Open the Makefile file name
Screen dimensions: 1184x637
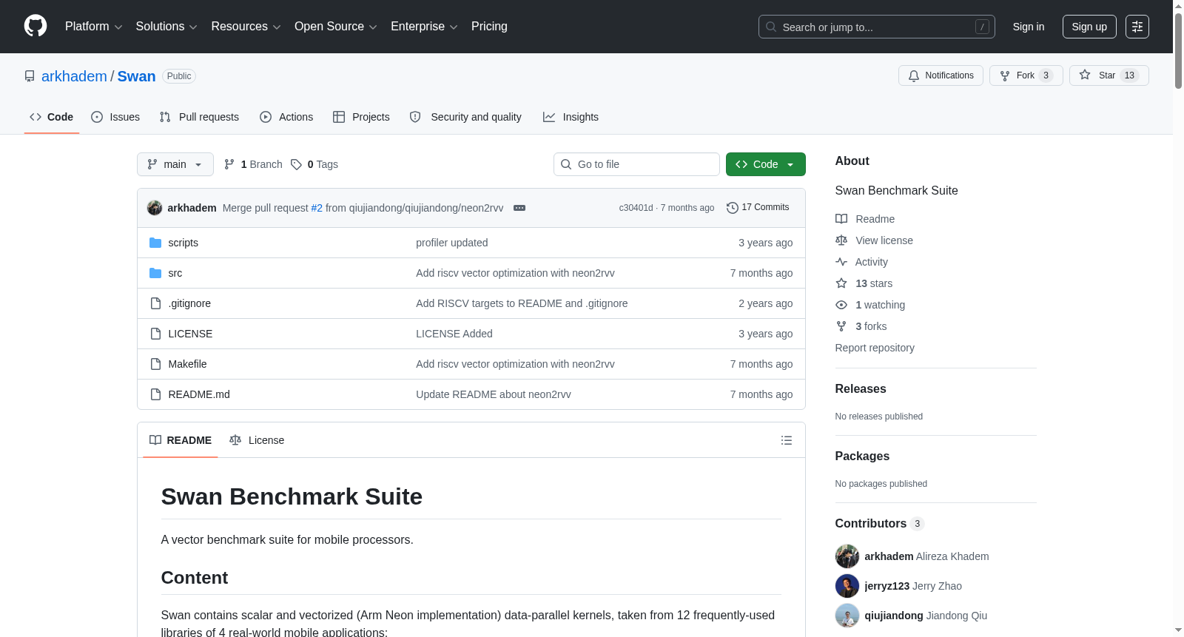[187, 364]
